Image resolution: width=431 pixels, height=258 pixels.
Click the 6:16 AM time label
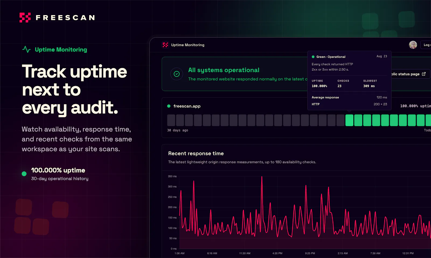click(212, 253)
